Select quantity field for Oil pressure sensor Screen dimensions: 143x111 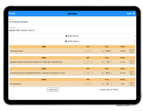coord(88,51)
